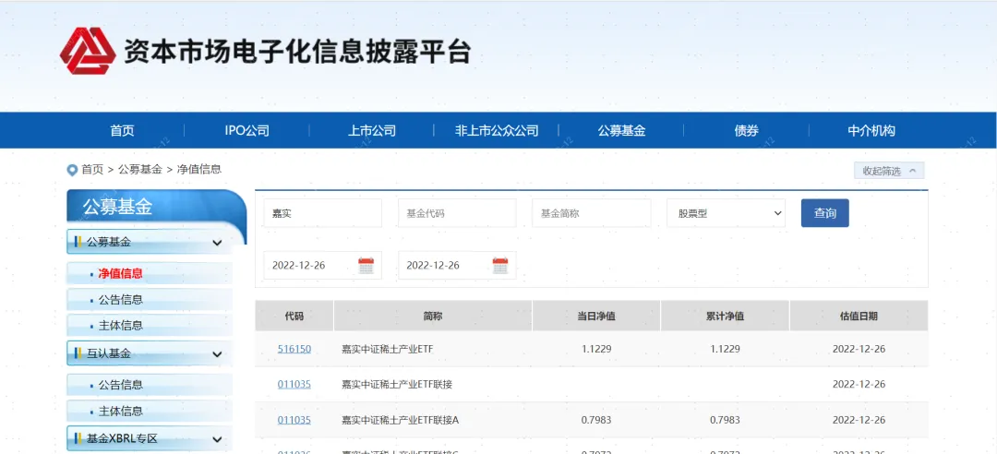Open the start date calendar icon

tap(366, 265)
